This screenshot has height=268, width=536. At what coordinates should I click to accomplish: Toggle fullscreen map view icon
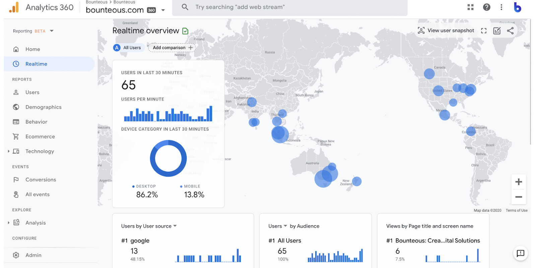pos(484,31)
